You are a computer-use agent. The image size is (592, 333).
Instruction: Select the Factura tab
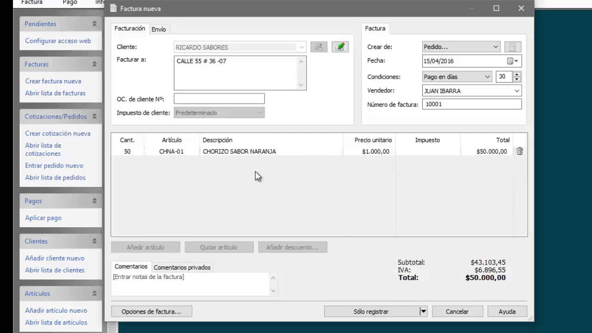click(375, 28)
